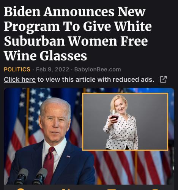Tap the right podium microphone
The width and height of the screenshot is (178, 190).
click(x=40, y=176)
